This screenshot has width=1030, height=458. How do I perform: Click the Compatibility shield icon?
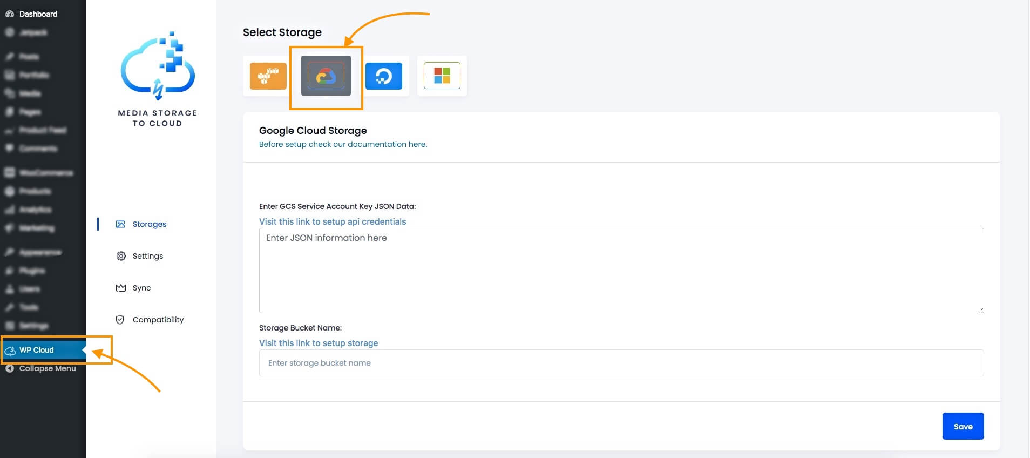120,320
